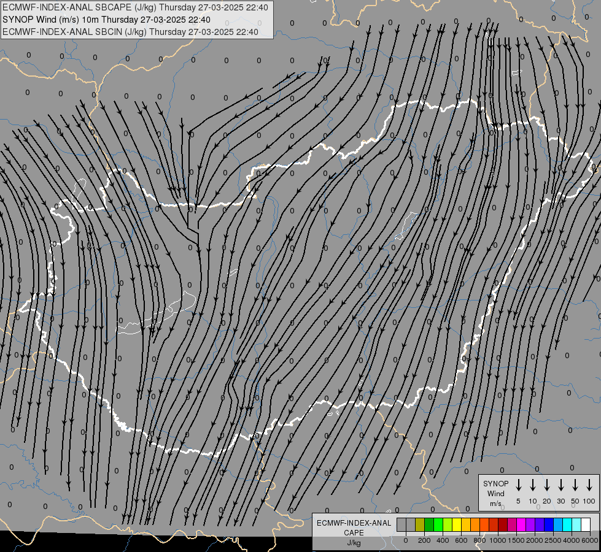
Task: Select the olive CAPE legend swatch
Action: tap(420, 524)
